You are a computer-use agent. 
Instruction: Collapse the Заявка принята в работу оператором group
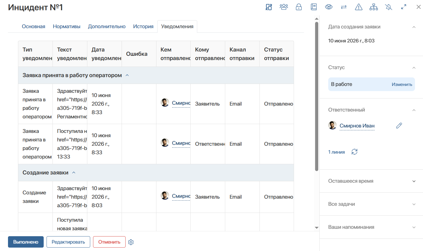point(127,75)
